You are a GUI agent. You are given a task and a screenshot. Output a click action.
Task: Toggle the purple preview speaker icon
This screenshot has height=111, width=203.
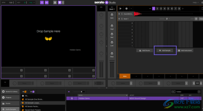pyautogui.click(x=69, y=92)
